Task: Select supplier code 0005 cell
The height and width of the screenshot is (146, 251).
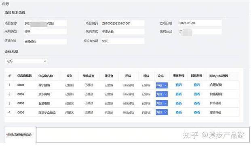Action: 21,112
